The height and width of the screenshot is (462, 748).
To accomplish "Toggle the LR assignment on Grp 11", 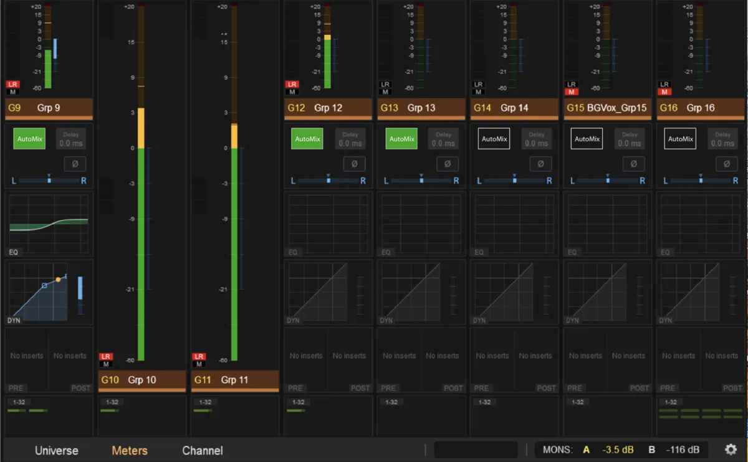I will (199, 357).
